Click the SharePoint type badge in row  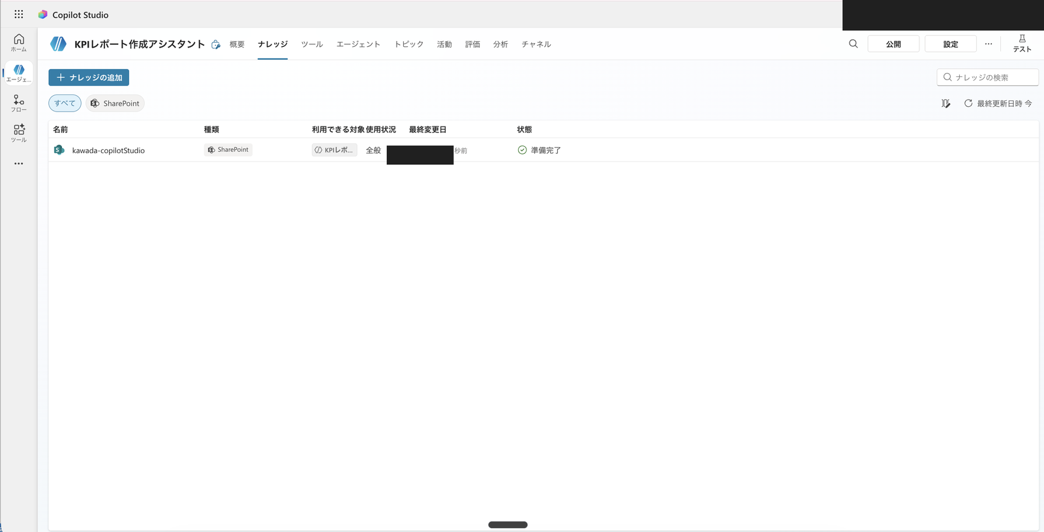click(228, 150)
